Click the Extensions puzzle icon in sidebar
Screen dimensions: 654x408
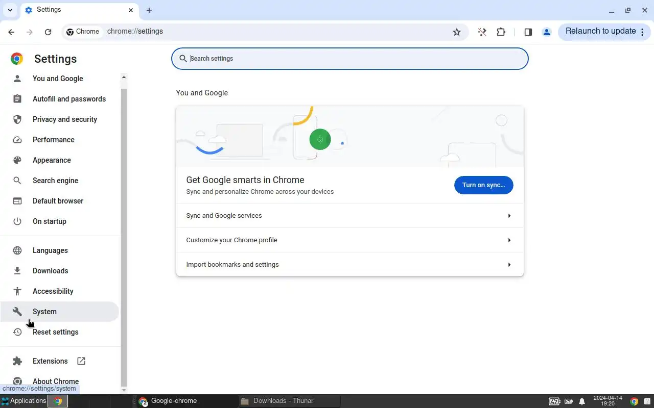tap(17, 361)
